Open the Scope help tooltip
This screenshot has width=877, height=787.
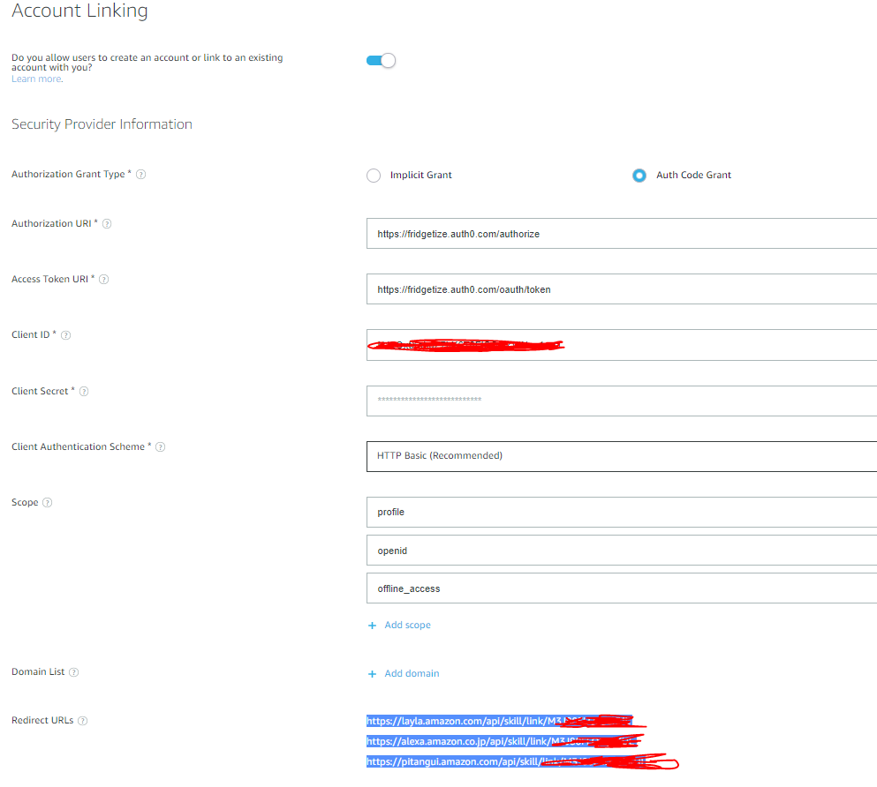[45, 502]
